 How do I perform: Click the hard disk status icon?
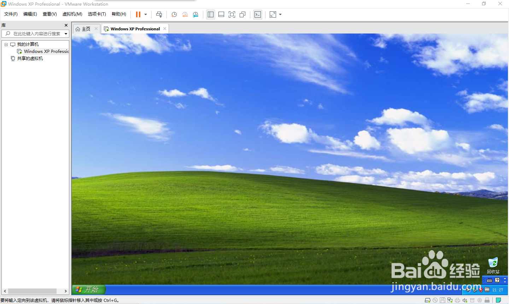coord(427,300)
